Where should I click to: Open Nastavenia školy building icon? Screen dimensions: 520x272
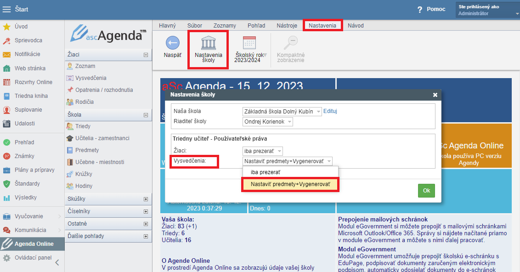208,43
